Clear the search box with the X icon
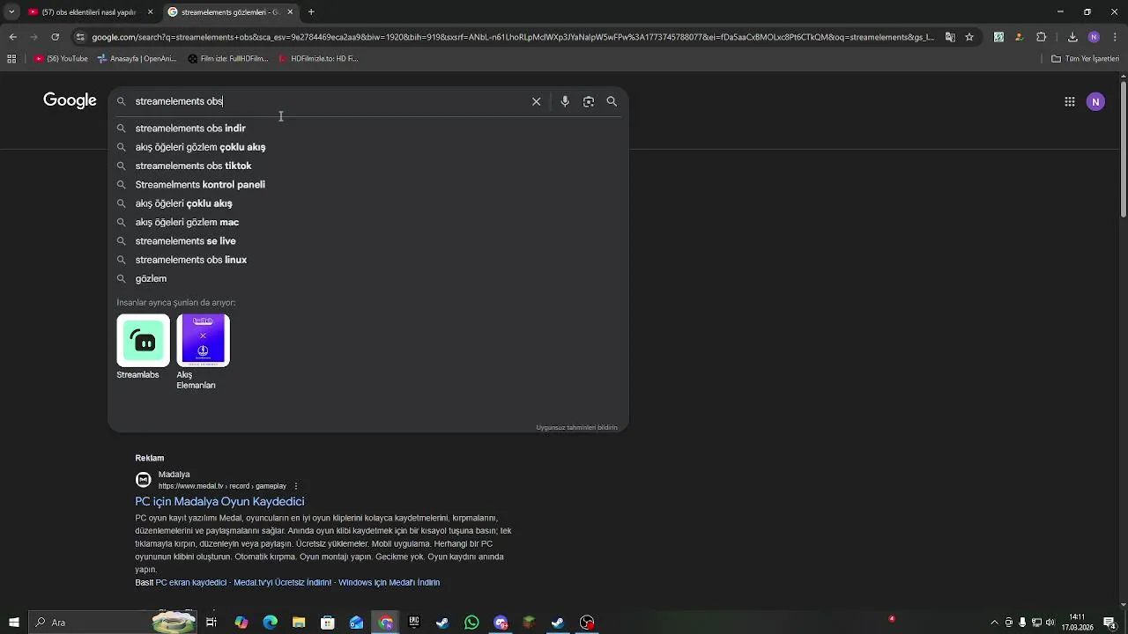 pos(536,101)
